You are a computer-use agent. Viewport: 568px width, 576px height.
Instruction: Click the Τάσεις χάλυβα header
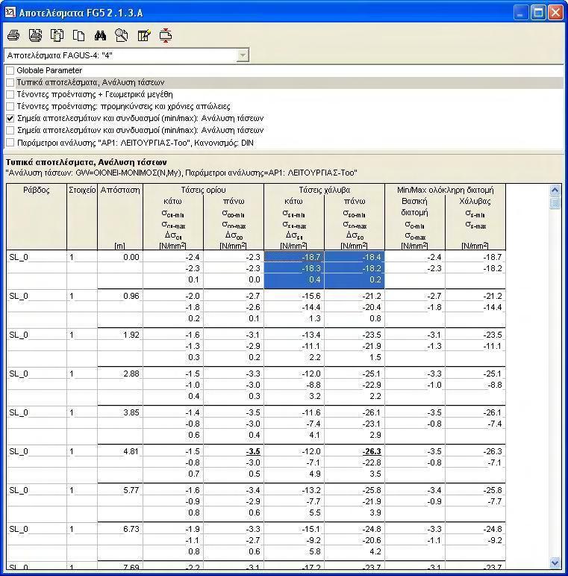[325, 190]
